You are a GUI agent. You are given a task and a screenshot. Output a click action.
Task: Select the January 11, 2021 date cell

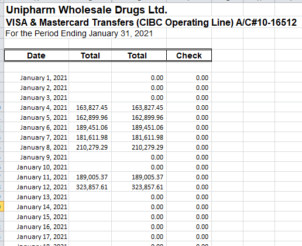[36, 177]
